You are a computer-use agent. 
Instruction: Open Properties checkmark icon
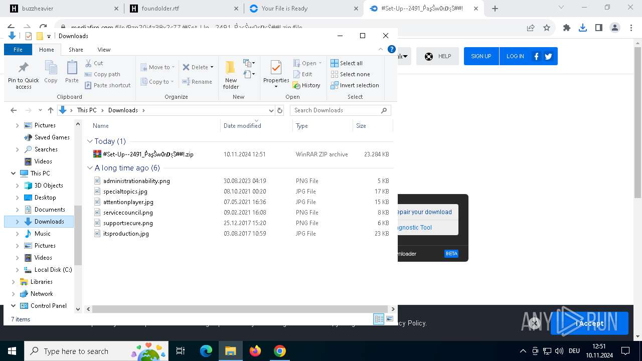276,67
